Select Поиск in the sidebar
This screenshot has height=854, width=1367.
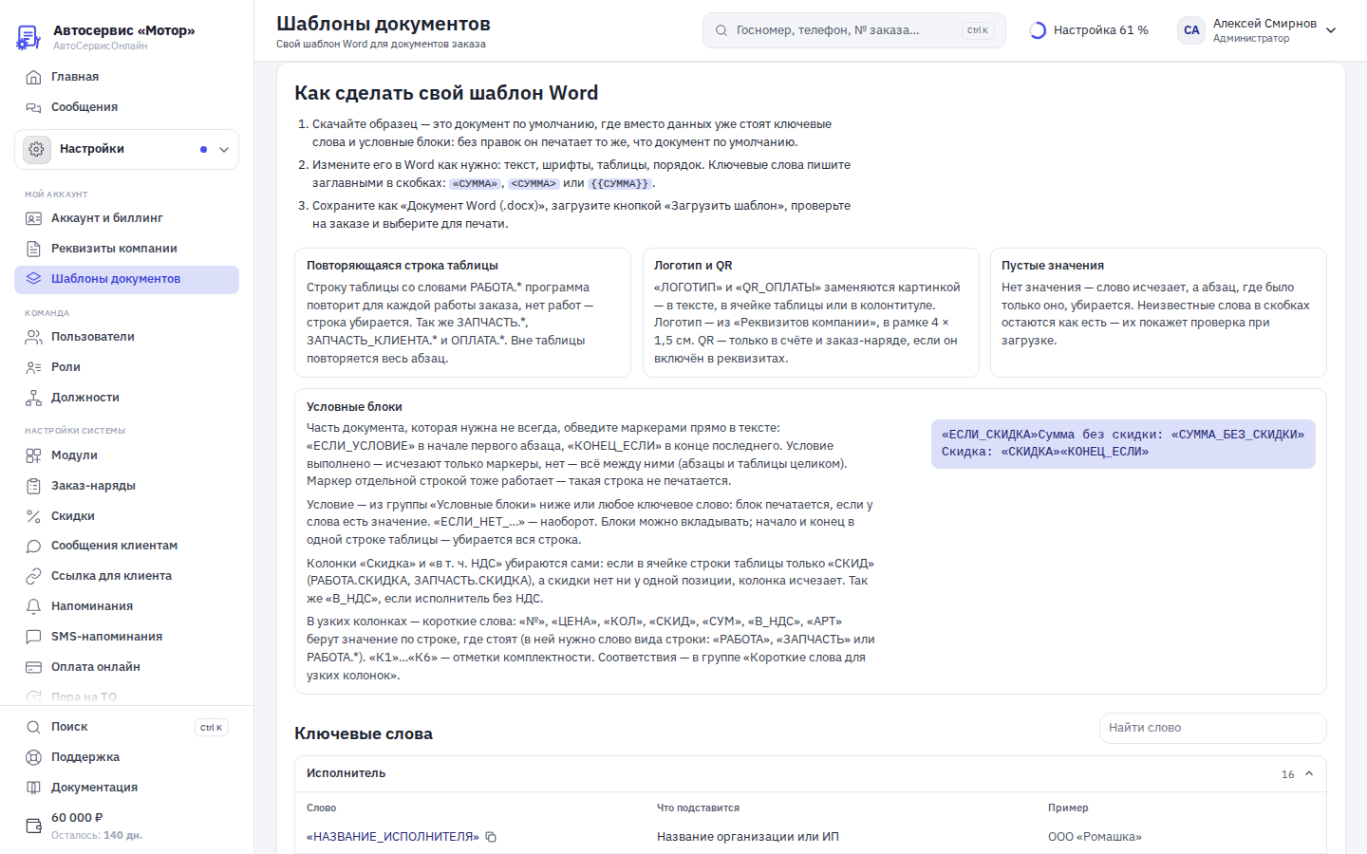(126, 727)
